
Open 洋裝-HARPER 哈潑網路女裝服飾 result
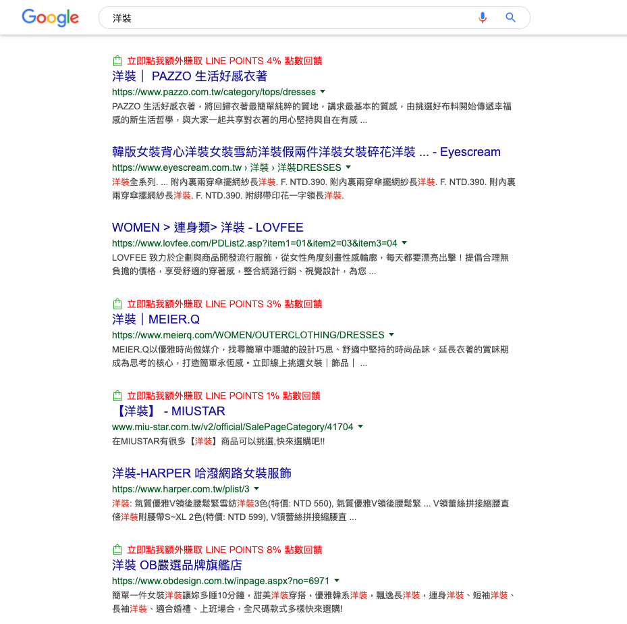[202, 473]
